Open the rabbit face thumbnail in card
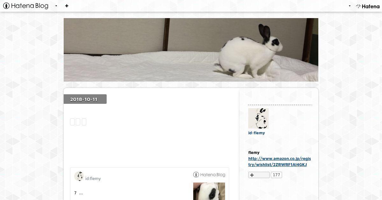Screen dimensions: 382x200 click(x=209, y=191)
